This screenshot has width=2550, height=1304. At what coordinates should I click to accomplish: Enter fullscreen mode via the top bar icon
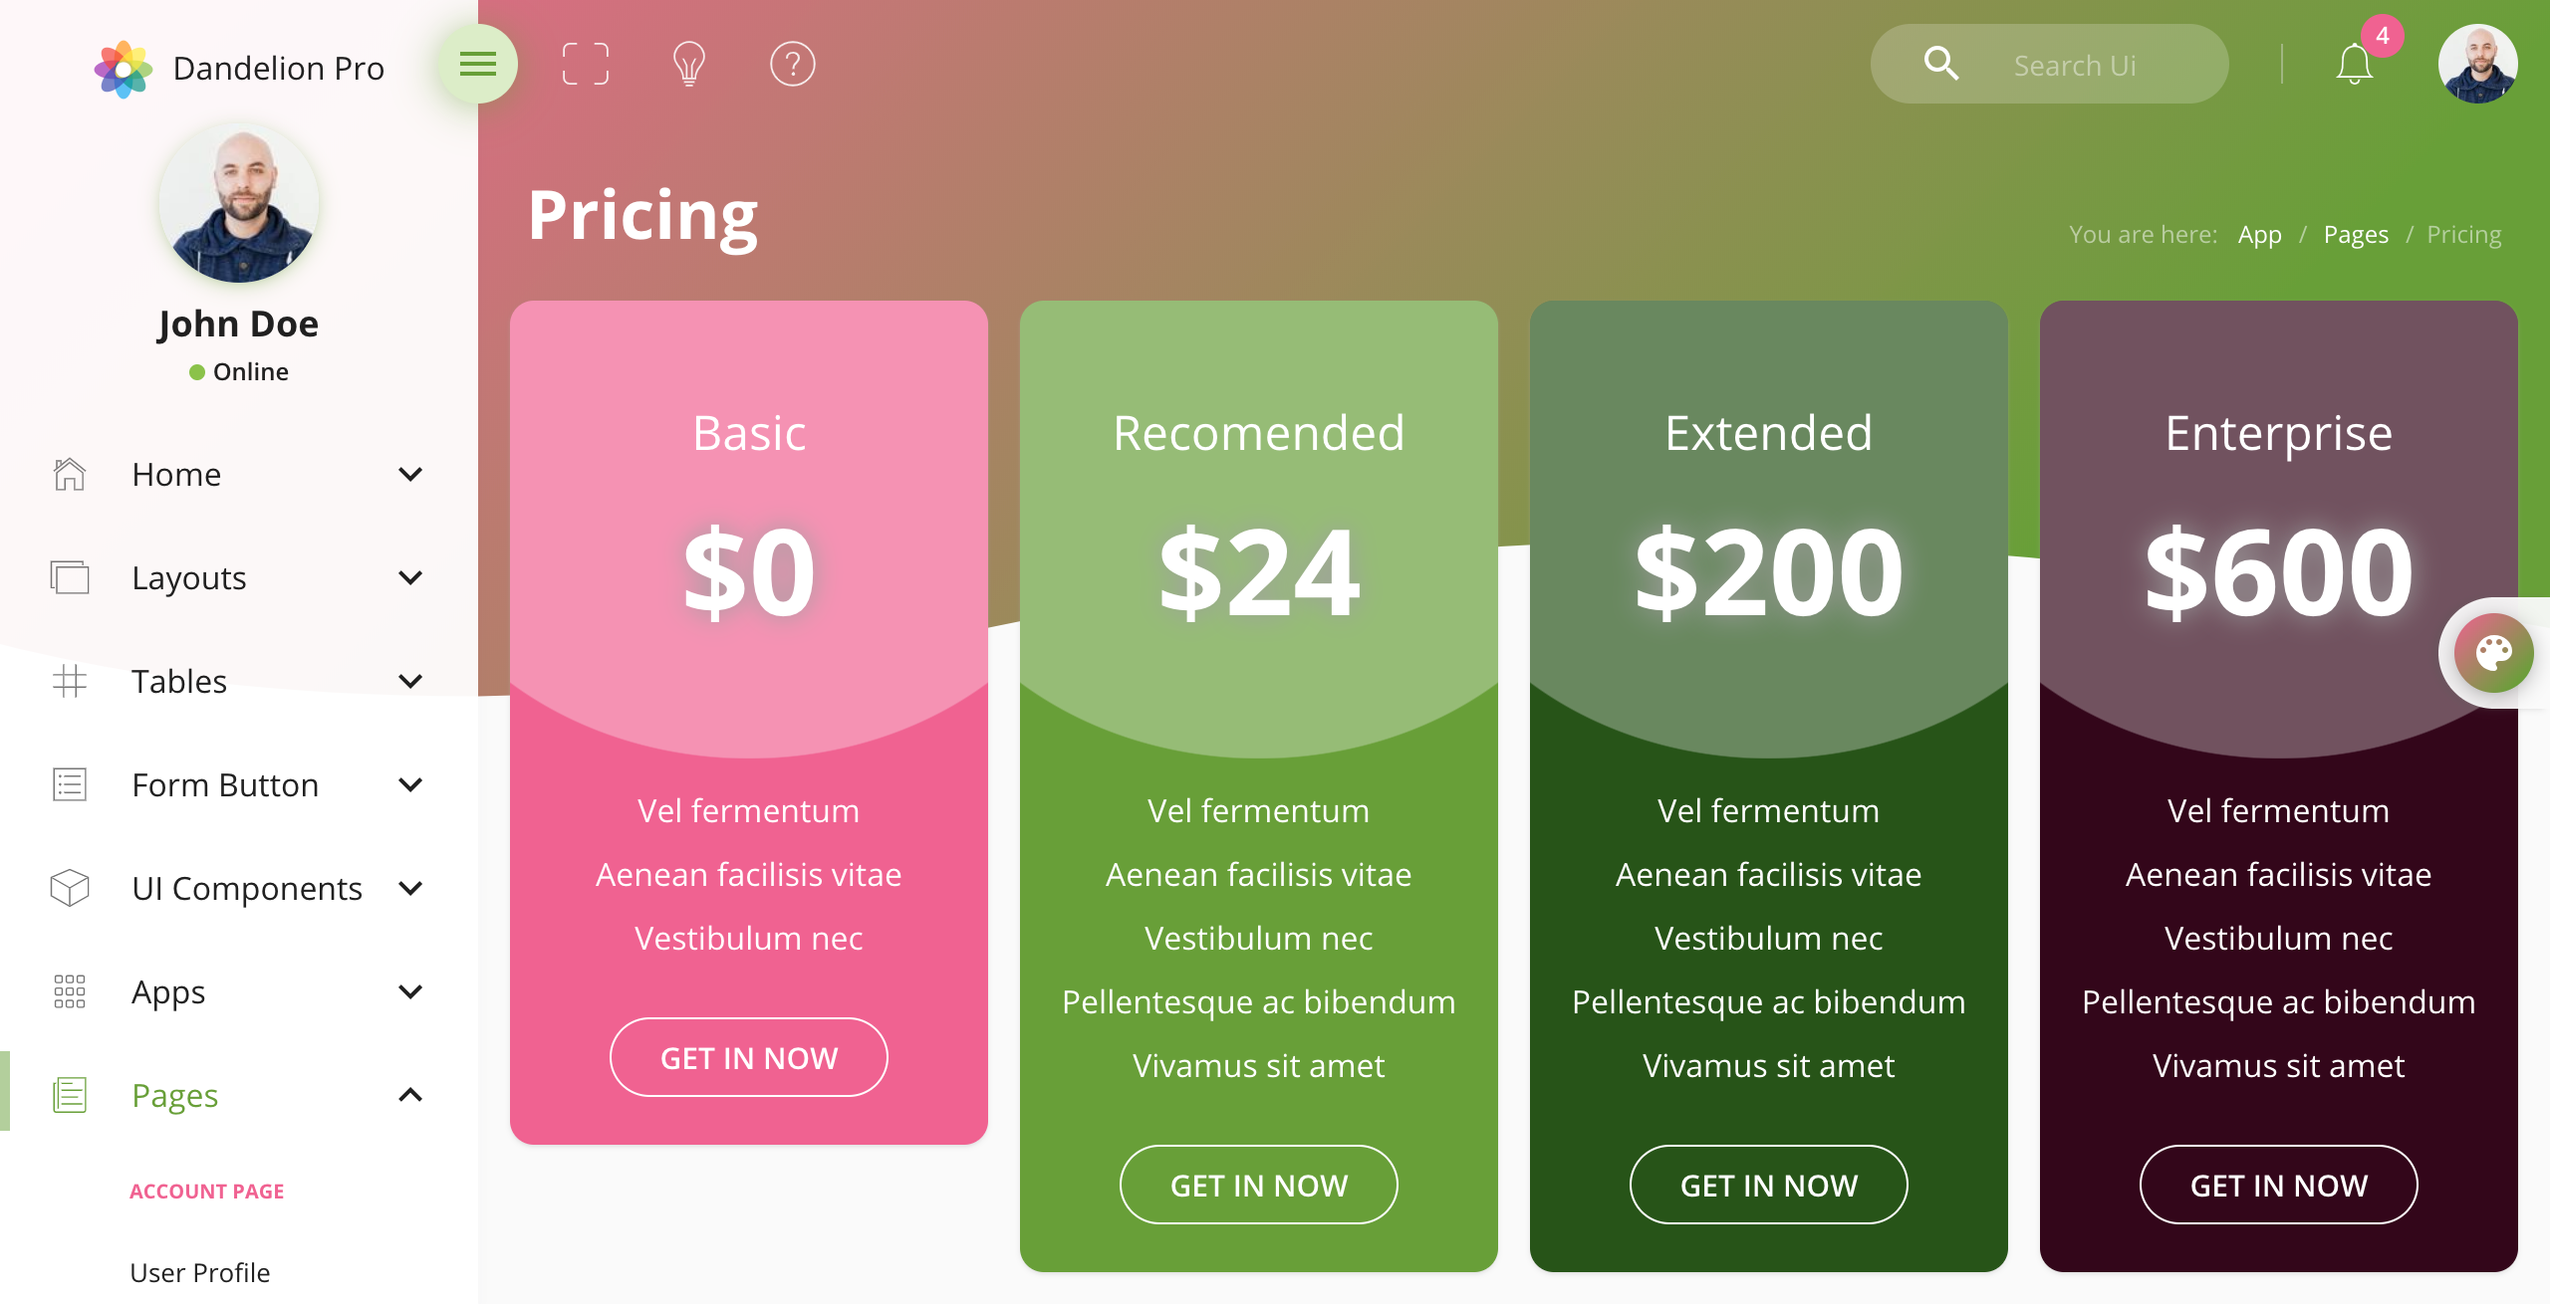[x=586, y=65]
